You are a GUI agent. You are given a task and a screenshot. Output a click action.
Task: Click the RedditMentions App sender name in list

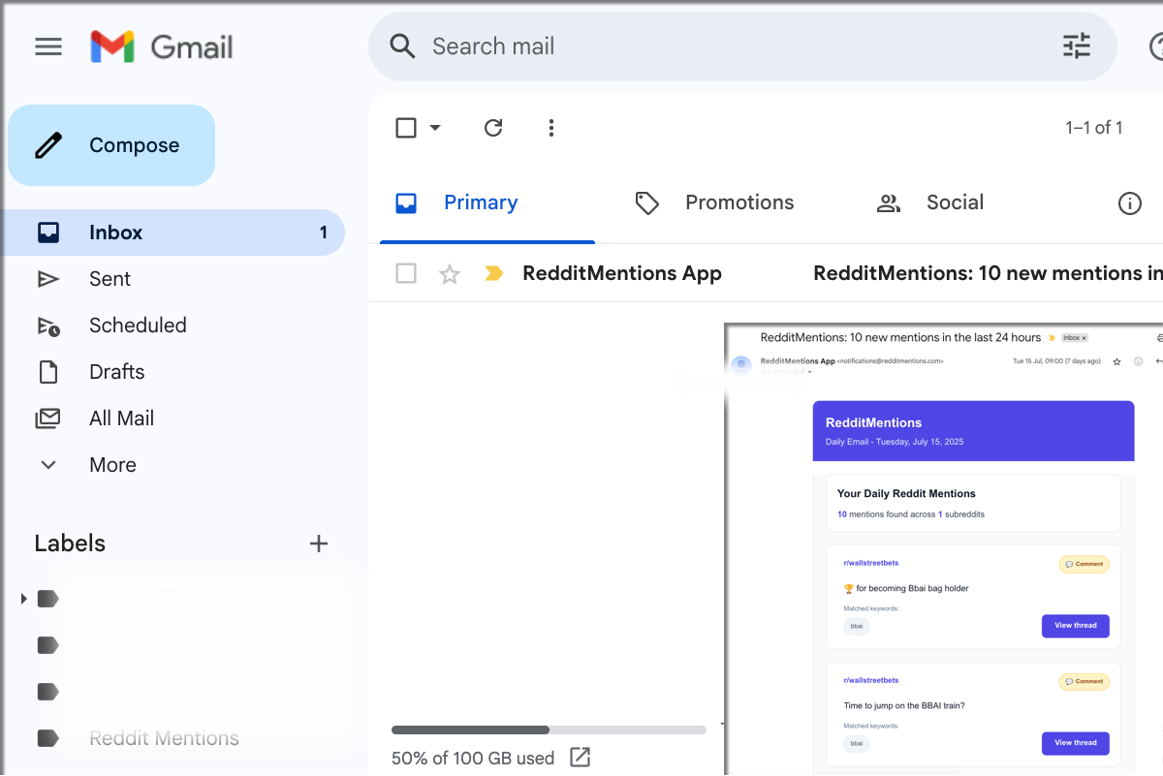point(622,273)
